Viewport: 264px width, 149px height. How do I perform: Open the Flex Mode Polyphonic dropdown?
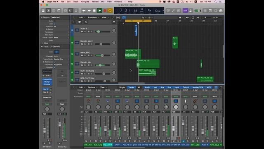pos(61,65)
